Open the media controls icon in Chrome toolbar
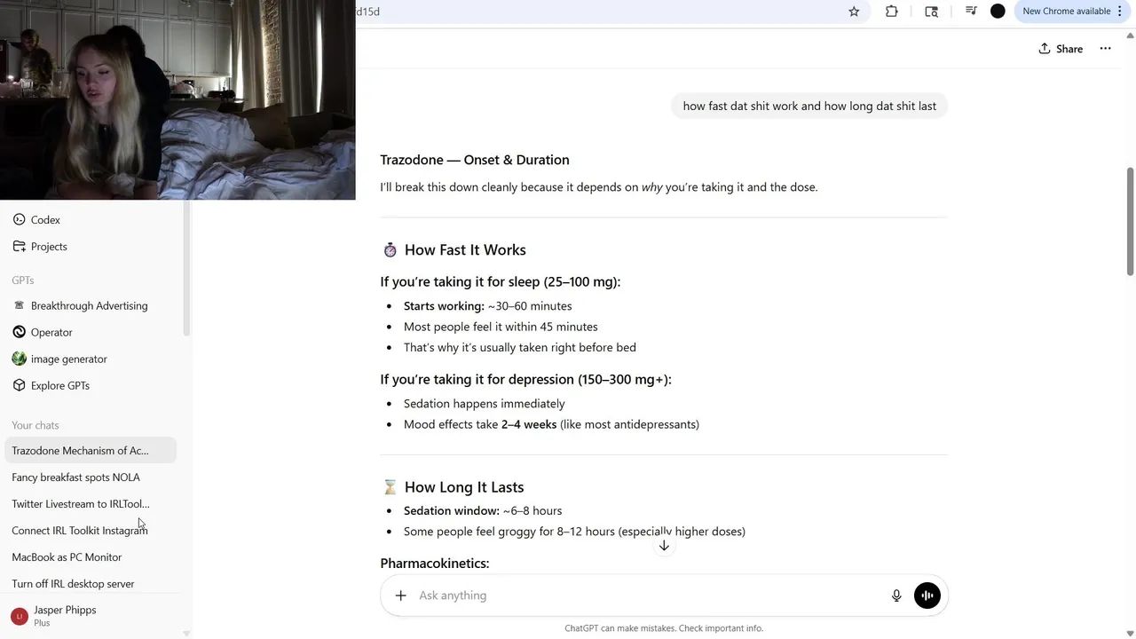This screenshot has width=1136, height=639. (x=971, y=12)
